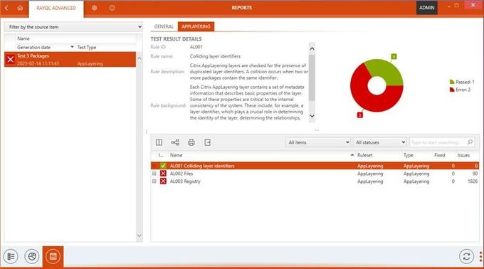Select AL001 Colliding layer identifiers row
Screen dimensions: 484x269
pyautogui.click(x=315, y=166)
